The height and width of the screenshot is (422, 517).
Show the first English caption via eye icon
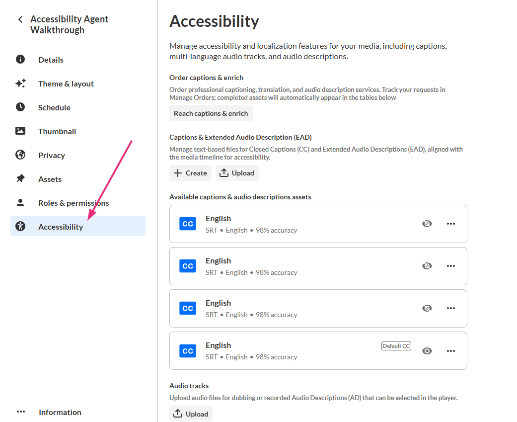(427, 224)
